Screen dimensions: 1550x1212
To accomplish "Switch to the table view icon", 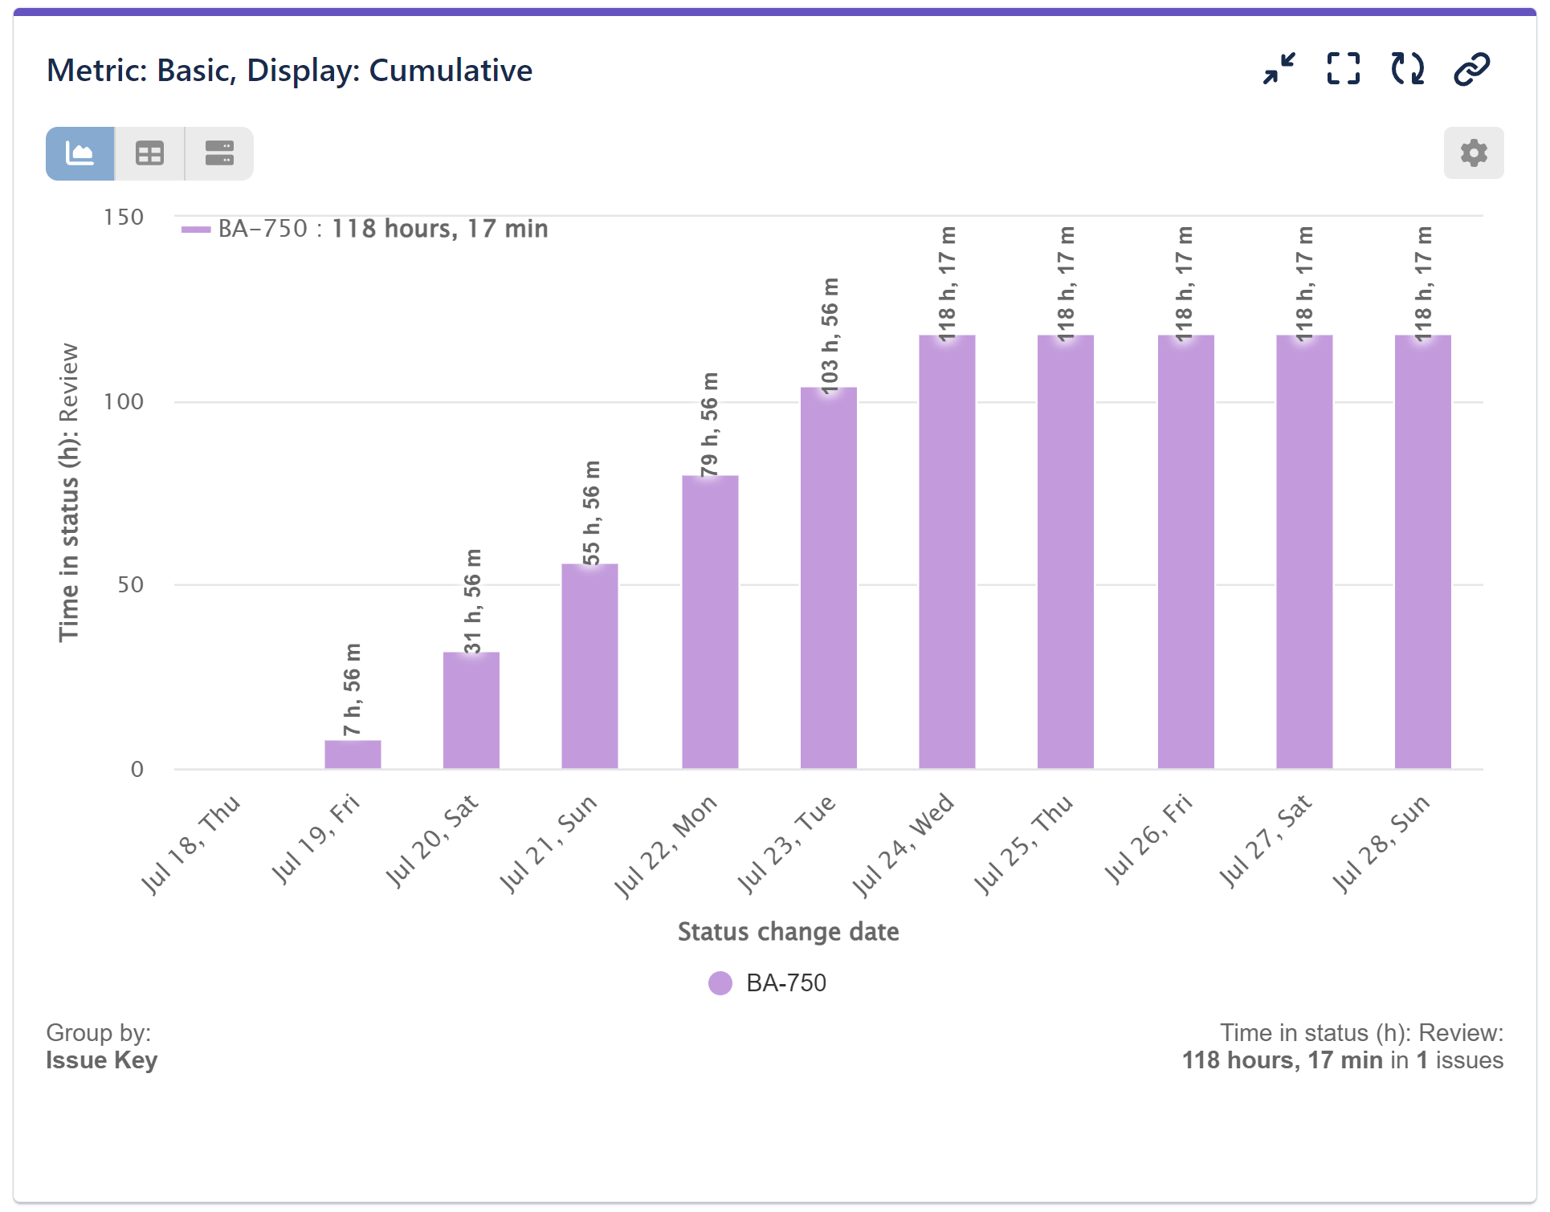I will point(149,153).
